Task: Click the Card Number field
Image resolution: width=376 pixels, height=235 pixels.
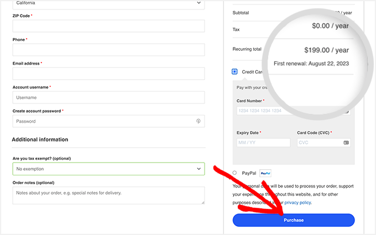Action: point(294,111)
